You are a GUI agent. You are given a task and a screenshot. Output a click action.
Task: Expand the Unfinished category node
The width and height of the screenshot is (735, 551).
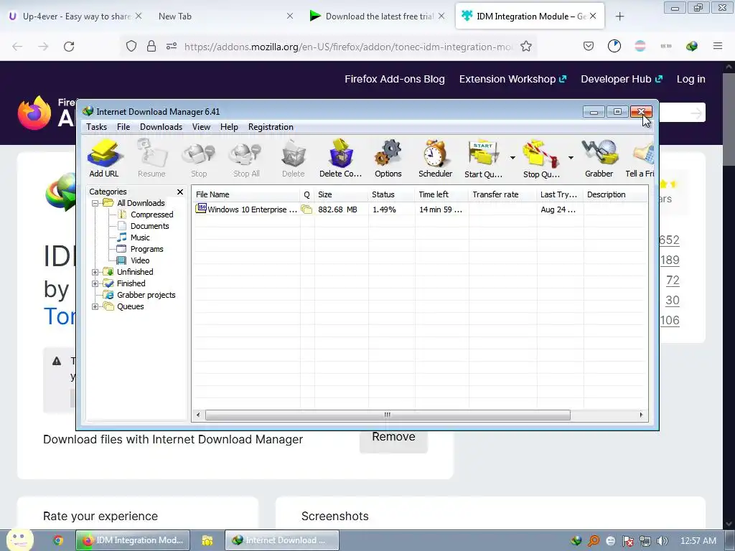pos(95,272)
